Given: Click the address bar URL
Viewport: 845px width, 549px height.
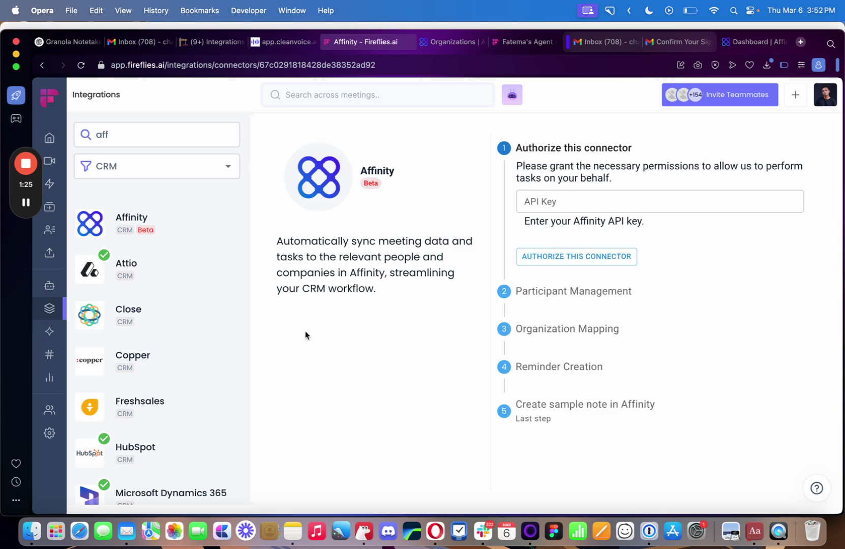Looking at the screenshot, I should point(243,65).
